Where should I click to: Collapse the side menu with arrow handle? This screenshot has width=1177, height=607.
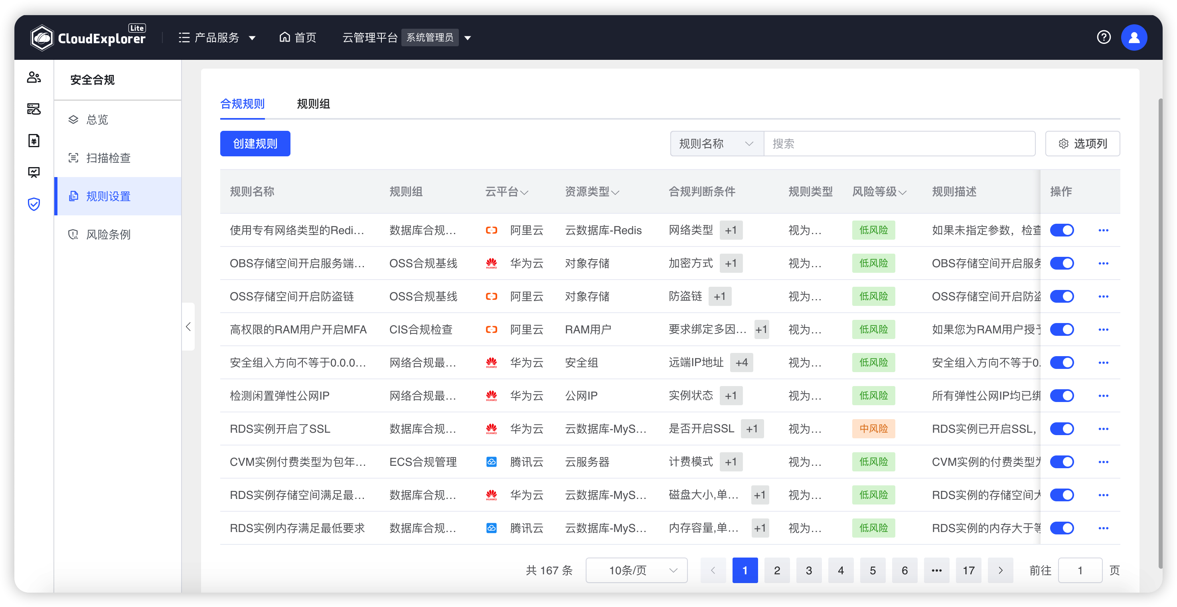pos(188,327)
